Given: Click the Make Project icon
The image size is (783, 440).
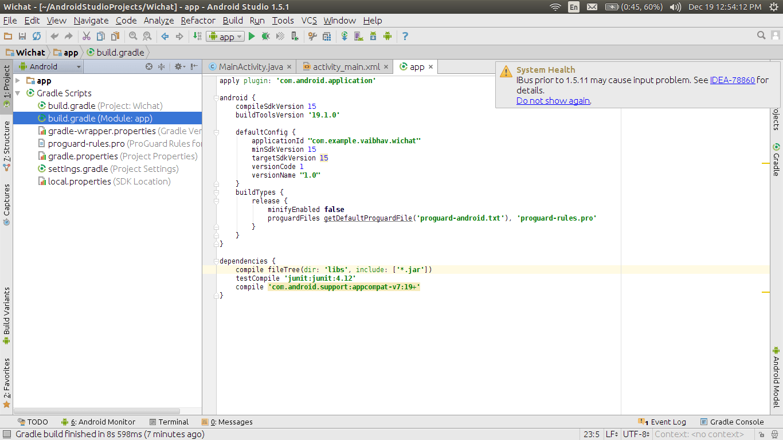Looking at the screenshot, I should (197, 36).
